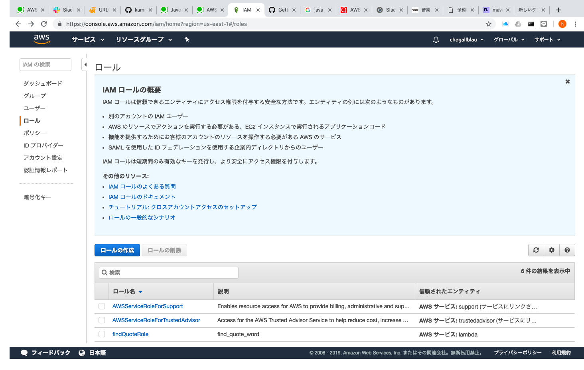Select 認証情報レポート in sidebar
Screen dimensions: 584x370
pos(45,170)
